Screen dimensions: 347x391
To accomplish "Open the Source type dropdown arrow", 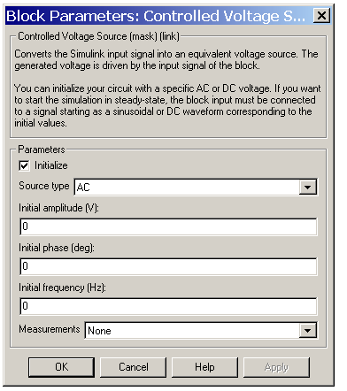I will point(307,187).
